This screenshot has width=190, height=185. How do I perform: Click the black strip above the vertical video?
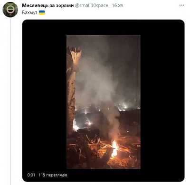pyautogui.click(x=104, y=28)
